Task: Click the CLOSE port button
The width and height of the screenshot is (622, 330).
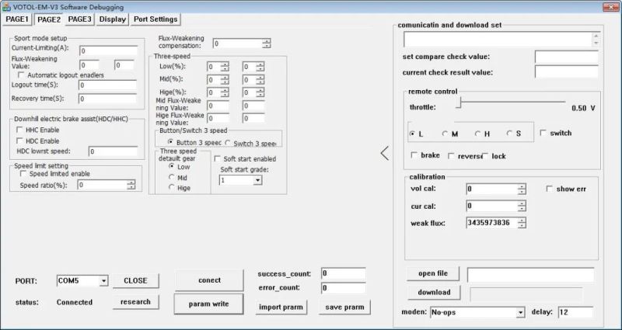Action: tap(135, 281)
